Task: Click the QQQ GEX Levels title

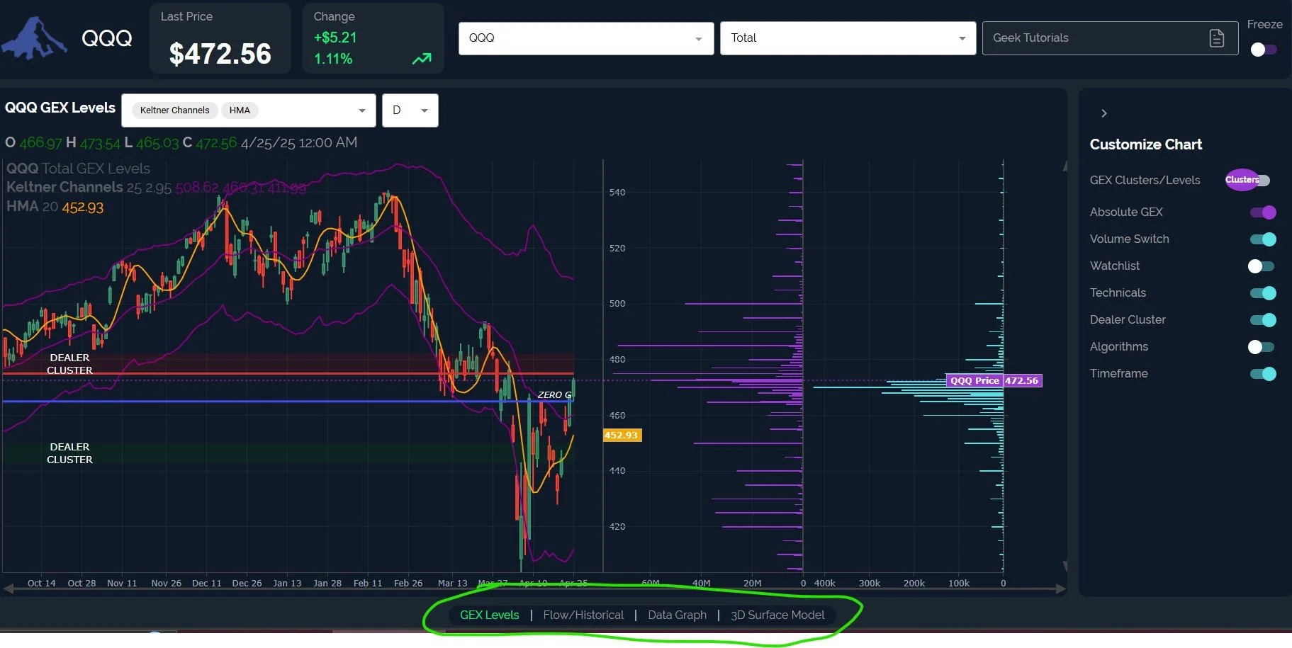Action: 60,108
